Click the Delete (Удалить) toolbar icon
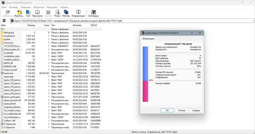The height and width of the screenshot is (134, 255). pyautogui.click(x=48, y=12)
